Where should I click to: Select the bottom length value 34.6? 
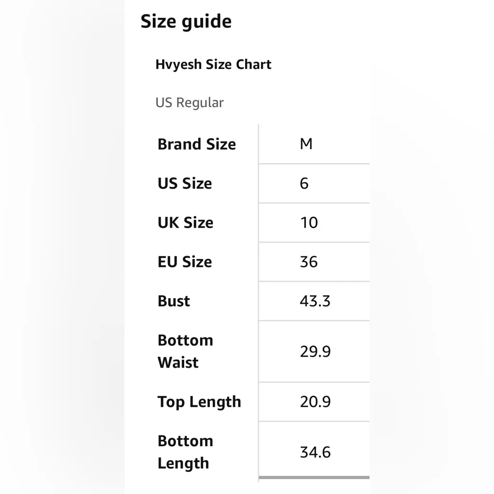click(315, 452)
